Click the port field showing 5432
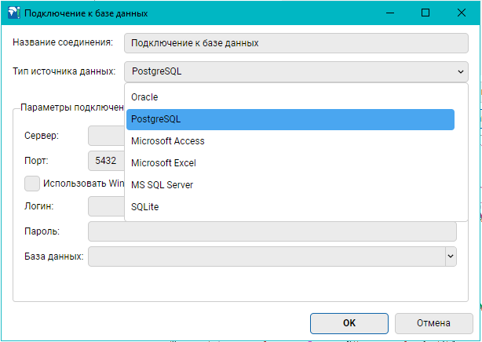The height and width of the screenshot is (342, 482). 106,161
